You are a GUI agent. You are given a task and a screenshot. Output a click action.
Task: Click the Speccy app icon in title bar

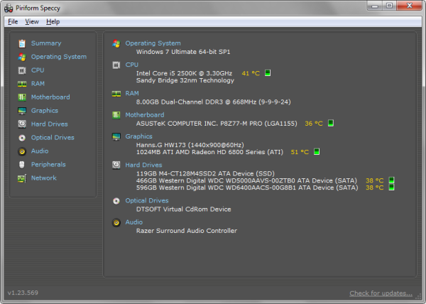[x=9, y=8]
